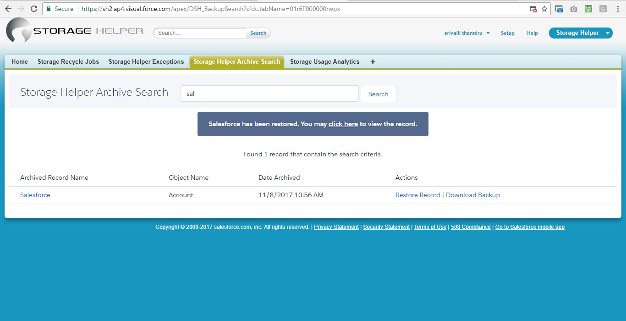Screen dimensions: 626x321
Task: Click the "Object Name" column header
Action: click(x=188, y=177)
